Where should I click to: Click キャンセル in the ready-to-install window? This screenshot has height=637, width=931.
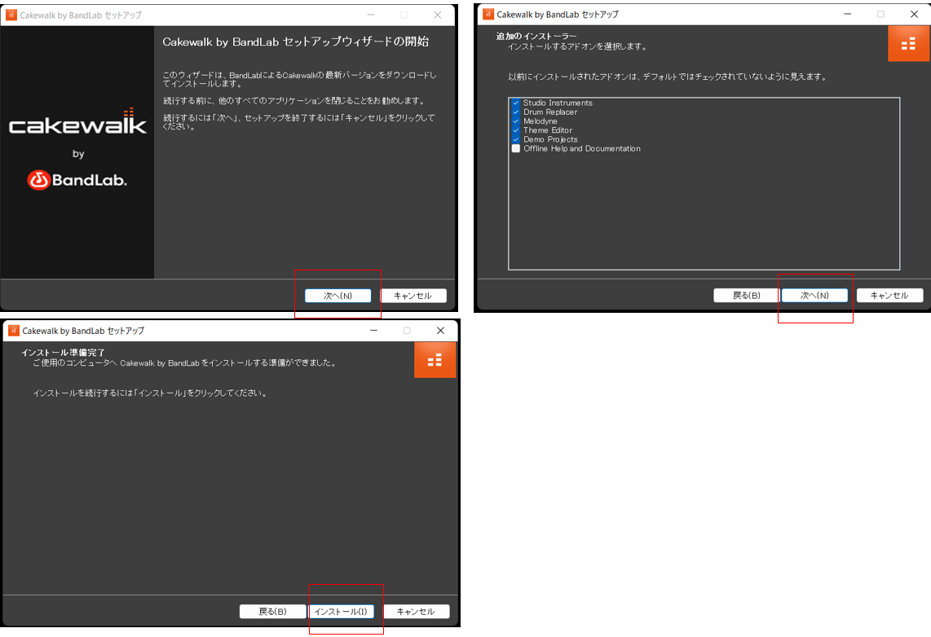[x=416, y=612]
